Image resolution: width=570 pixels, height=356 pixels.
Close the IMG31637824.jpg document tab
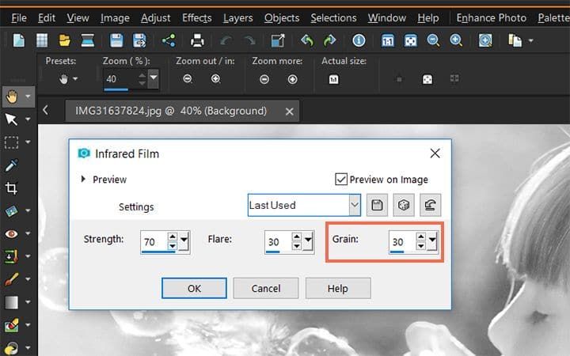[290, 112]
